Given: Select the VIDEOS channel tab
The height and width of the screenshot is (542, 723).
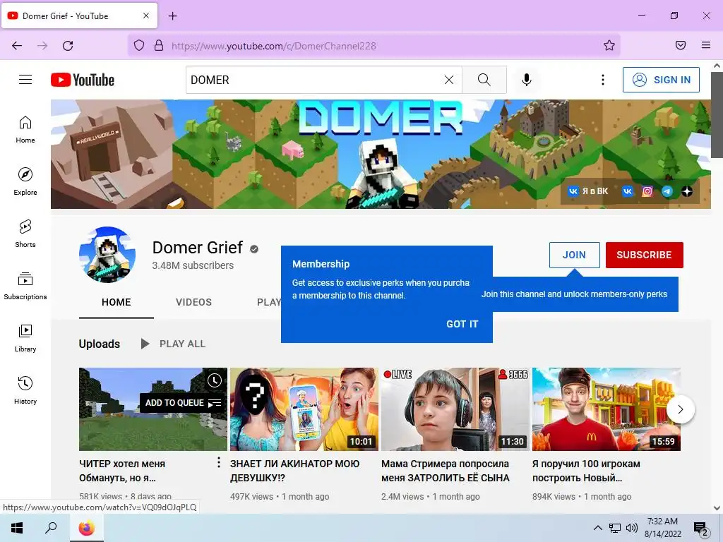Looking at the screenshot, I should pos(193,302).
